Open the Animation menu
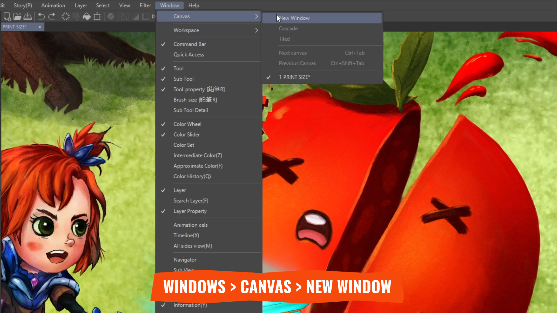557x313 pixels. (53, 6)
